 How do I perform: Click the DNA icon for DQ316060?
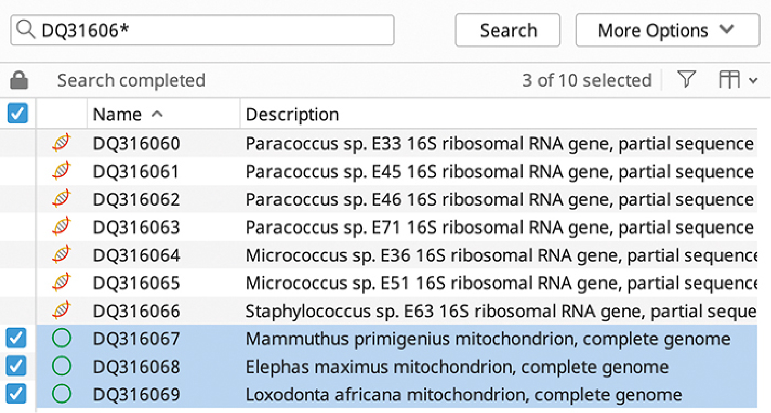tap(62, 143)
